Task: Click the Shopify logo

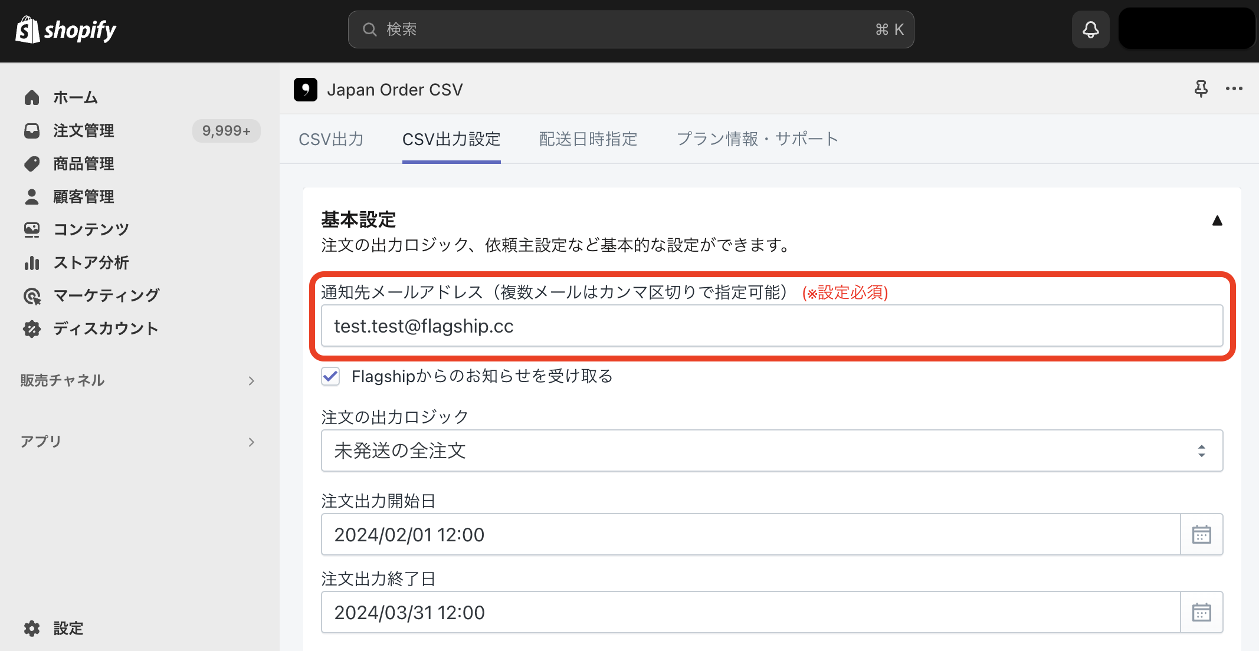Action: point(66,29)
